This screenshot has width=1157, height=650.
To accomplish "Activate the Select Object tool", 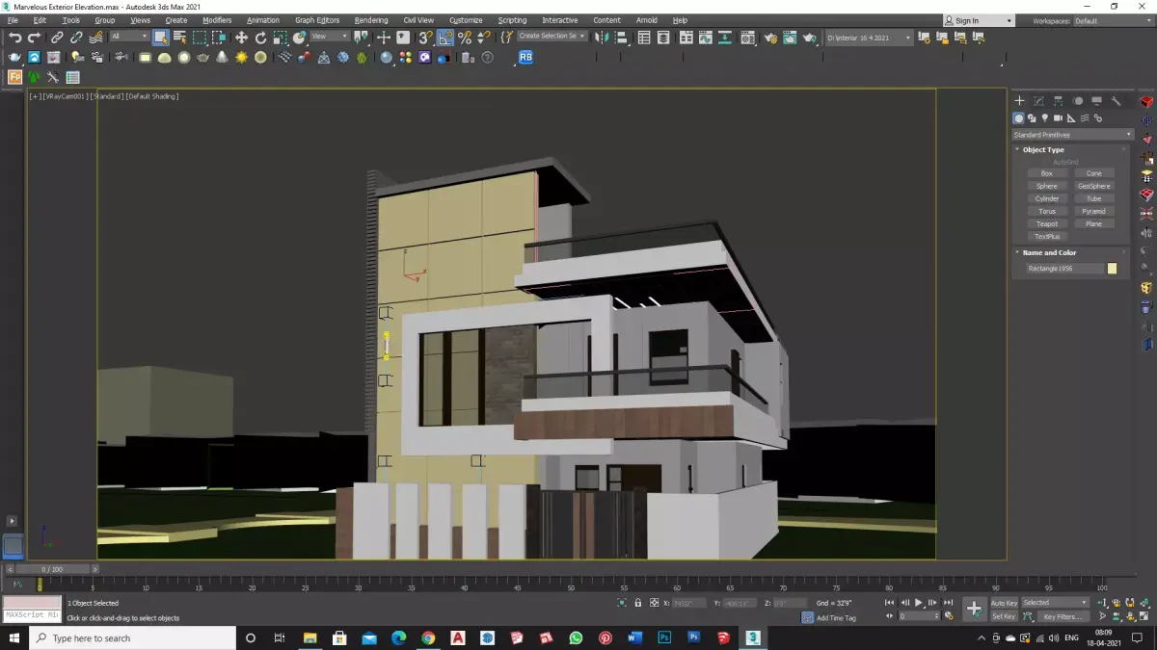I will coord(160,38).
